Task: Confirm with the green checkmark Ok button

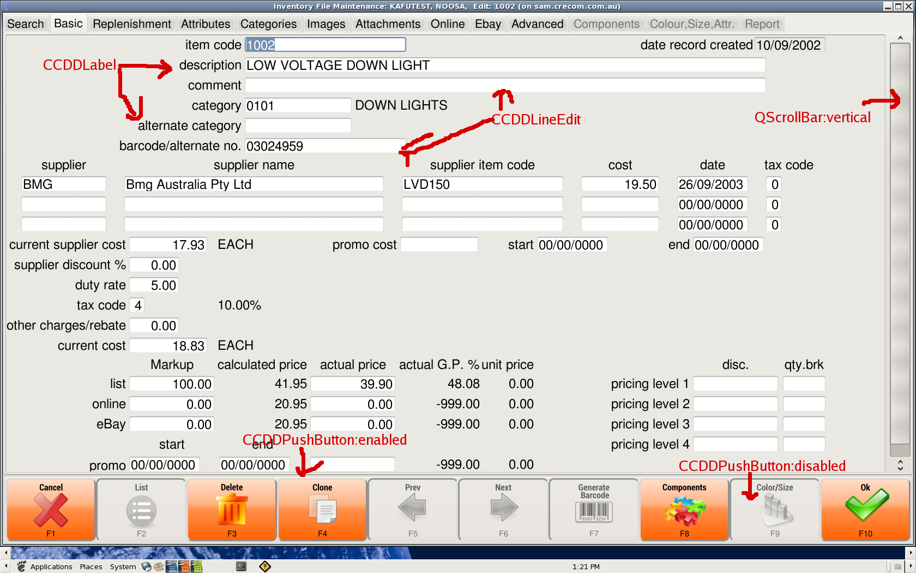Action: coord(865,510)
